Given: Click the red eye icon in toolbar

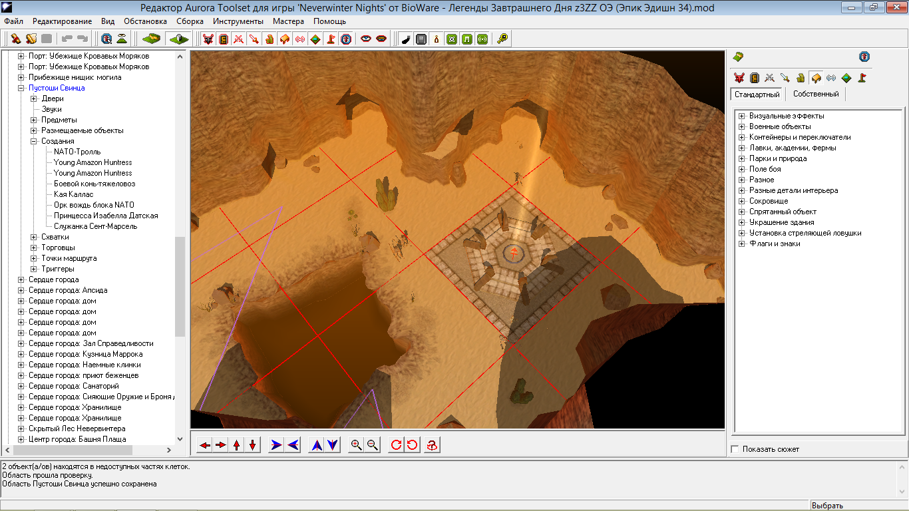Looking at the screenshot, I should 365,39.
